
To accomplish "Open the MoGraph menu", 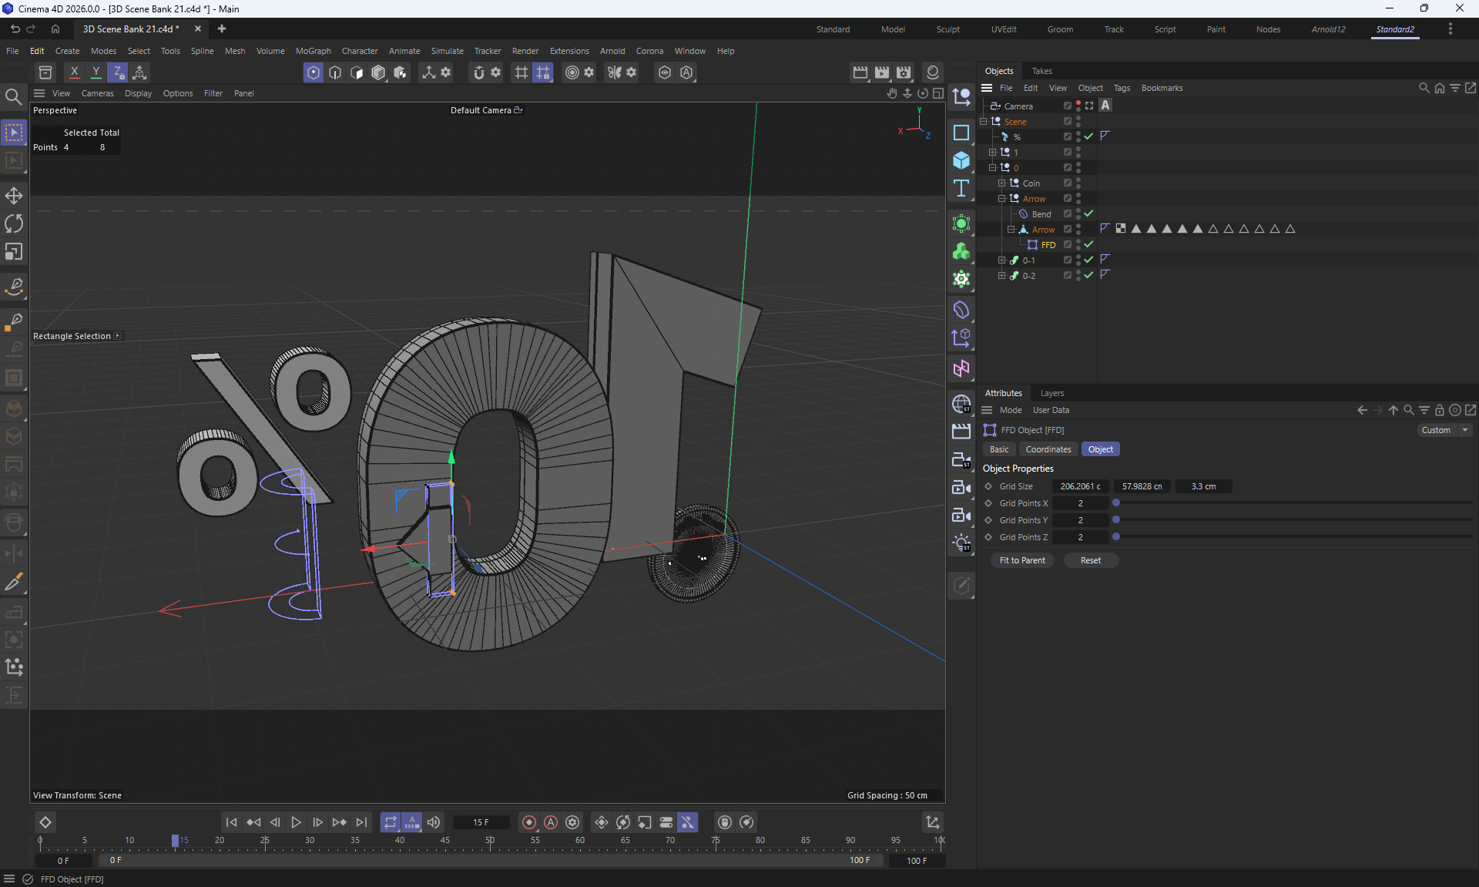I will click(313, 51).
